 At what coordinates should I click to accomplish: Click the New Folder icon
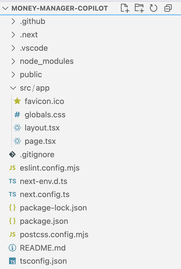point(139,8)
